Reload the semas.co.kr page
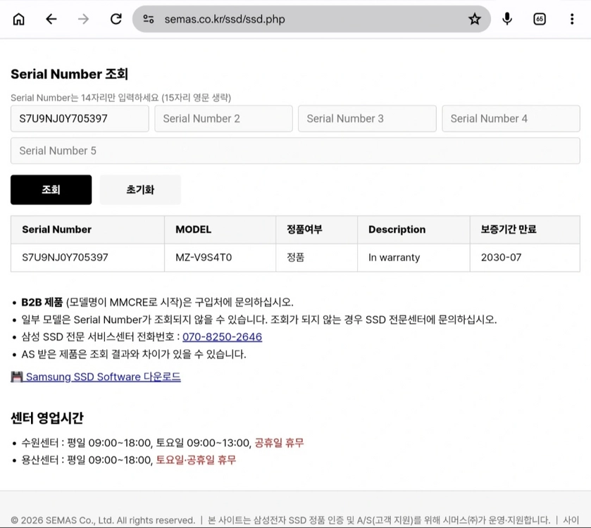This screenshot has height=528, width=591. 116,19
